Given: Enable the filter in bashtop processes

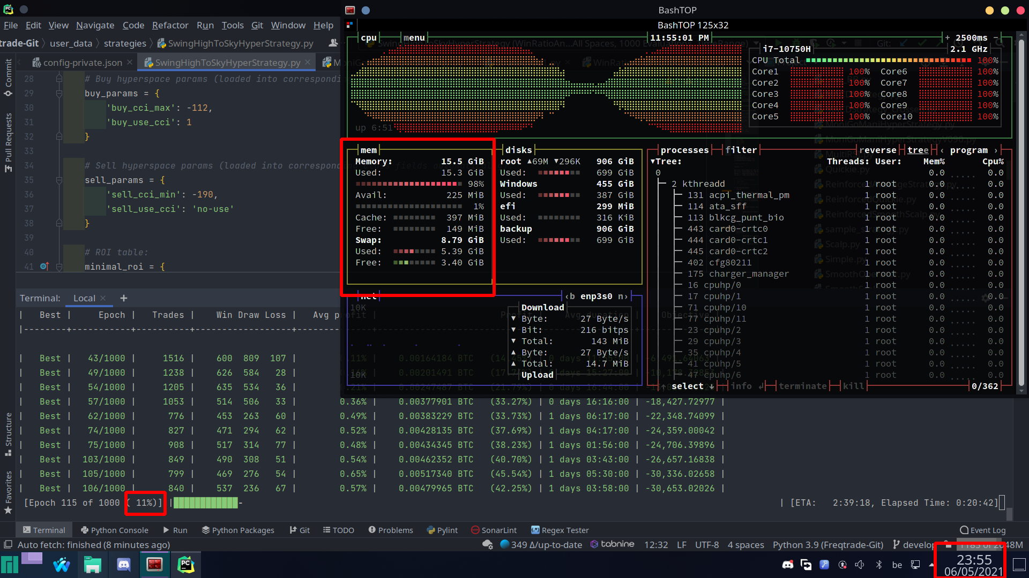Looking at the screenshot, I should tap(742, 150).
